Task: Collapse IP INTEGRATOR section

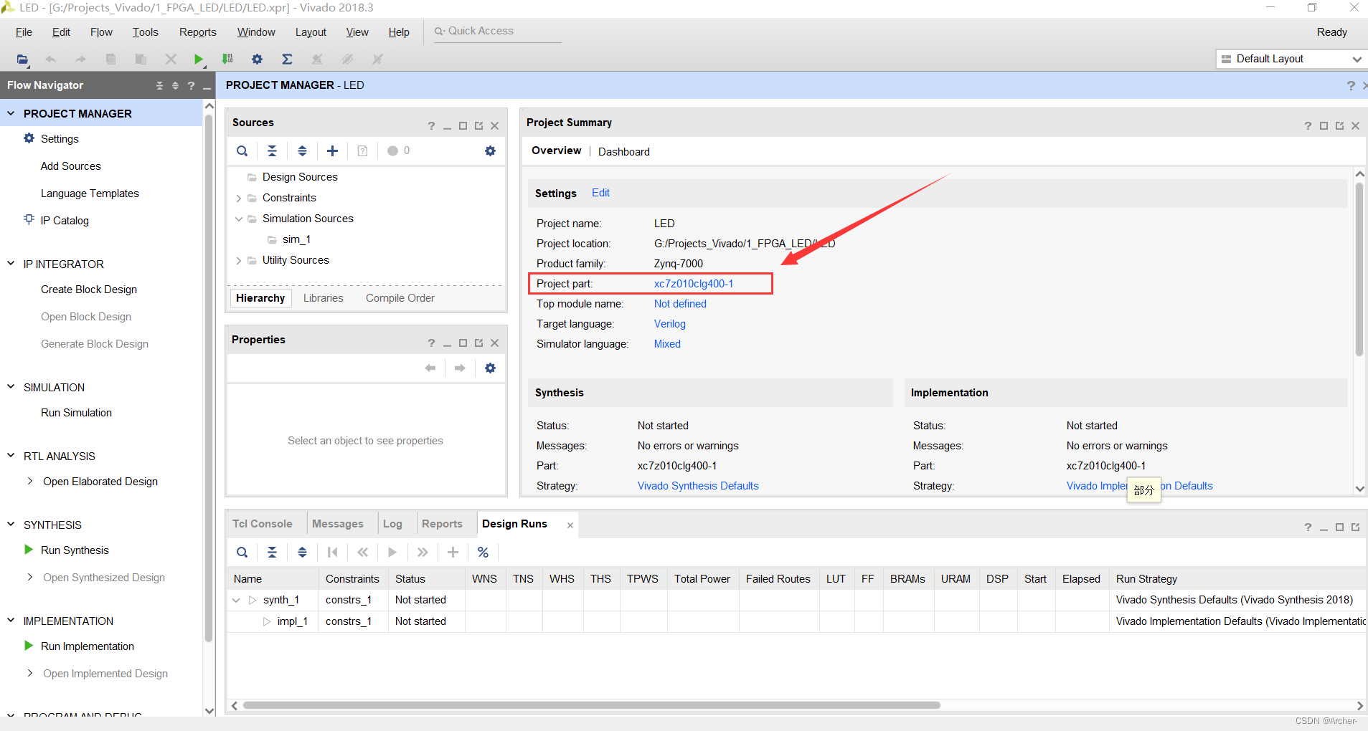Action: (11, 264)
